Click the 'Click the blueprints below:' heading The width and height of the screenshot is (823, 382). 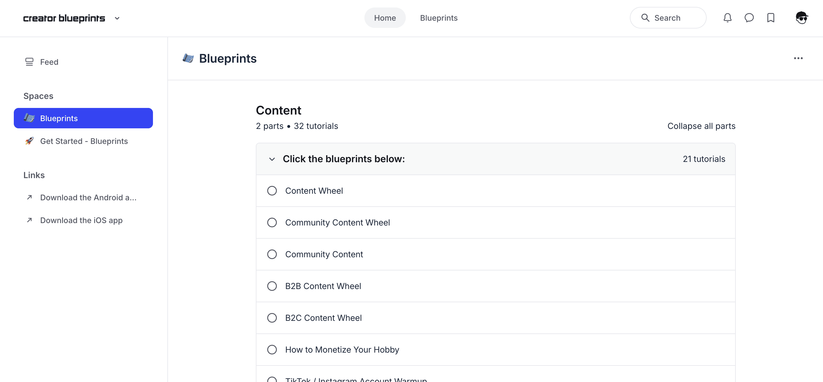(344, 159)
